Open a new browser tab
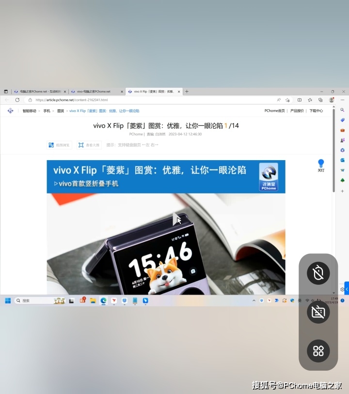The width and height of the screenshot is (349, 394). 187,91
